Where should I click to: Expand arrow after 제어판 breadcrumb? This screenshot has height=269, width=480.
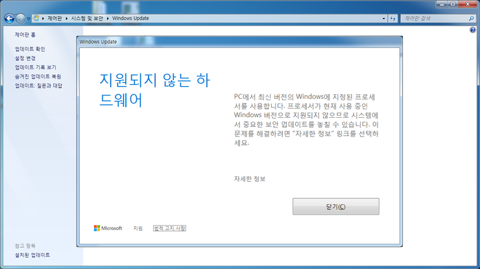(x=66, y=18)
